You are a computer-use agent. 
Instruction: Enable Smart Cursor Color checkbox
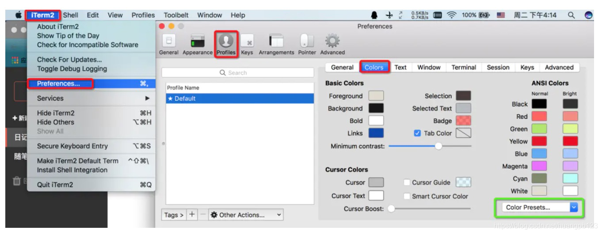(x=407, y=196)
